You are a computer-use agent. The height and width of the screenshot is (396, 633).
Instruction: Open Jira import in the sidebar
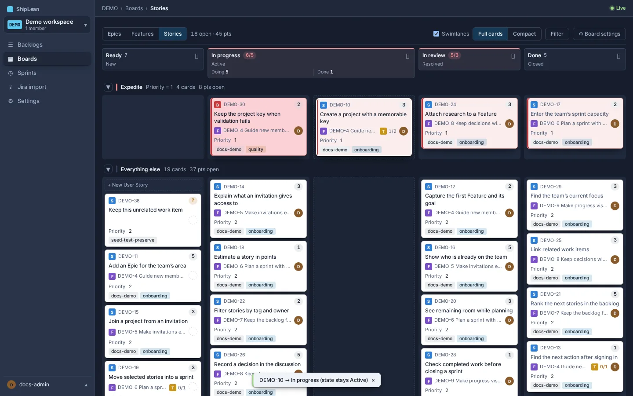click(47, 87)
